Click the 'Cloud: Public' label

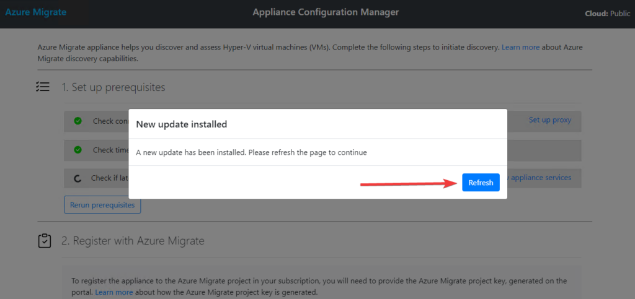click(x=608, y=14)
